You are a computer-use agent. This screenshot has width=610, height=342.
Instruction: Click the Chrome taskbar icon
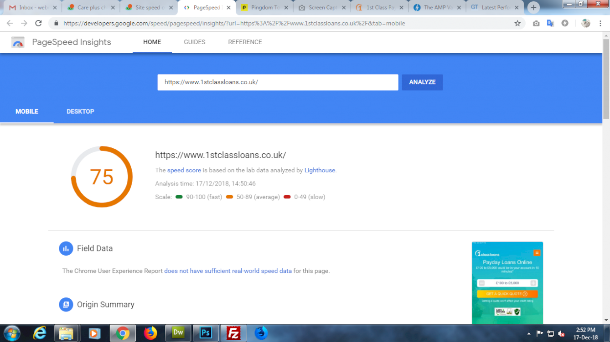pos(122,333)
